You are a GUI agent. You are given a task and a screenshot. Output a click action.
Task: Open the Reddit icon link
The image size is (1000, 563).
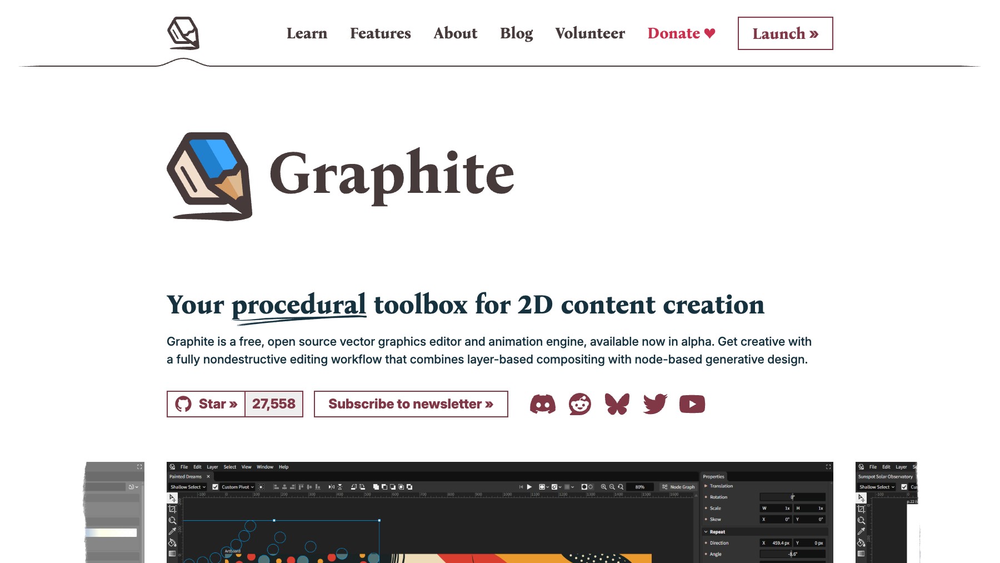click(x=580, y=404)
